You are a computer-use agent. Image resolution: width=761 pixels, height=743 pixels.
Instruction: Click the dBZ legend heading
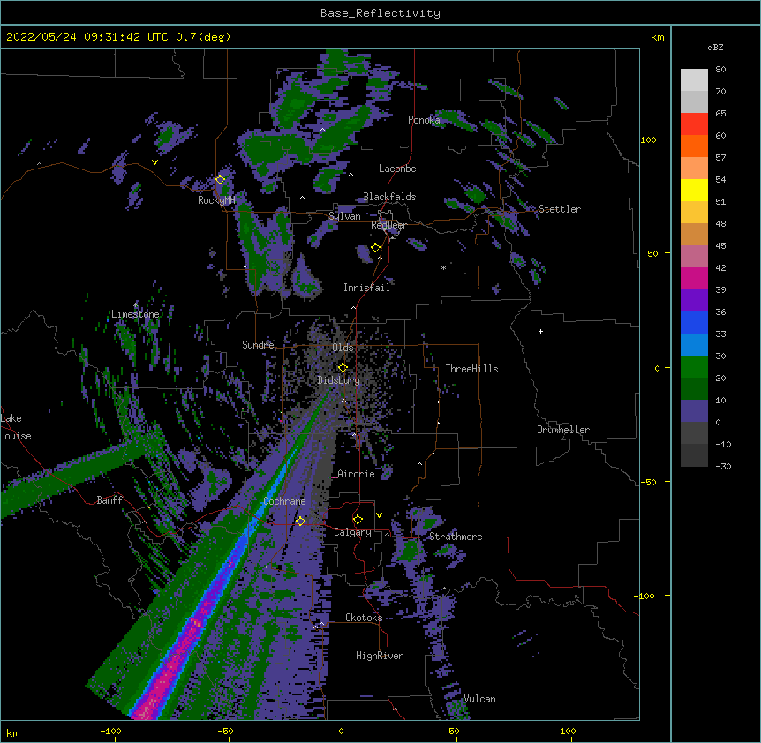coord(715,47)
